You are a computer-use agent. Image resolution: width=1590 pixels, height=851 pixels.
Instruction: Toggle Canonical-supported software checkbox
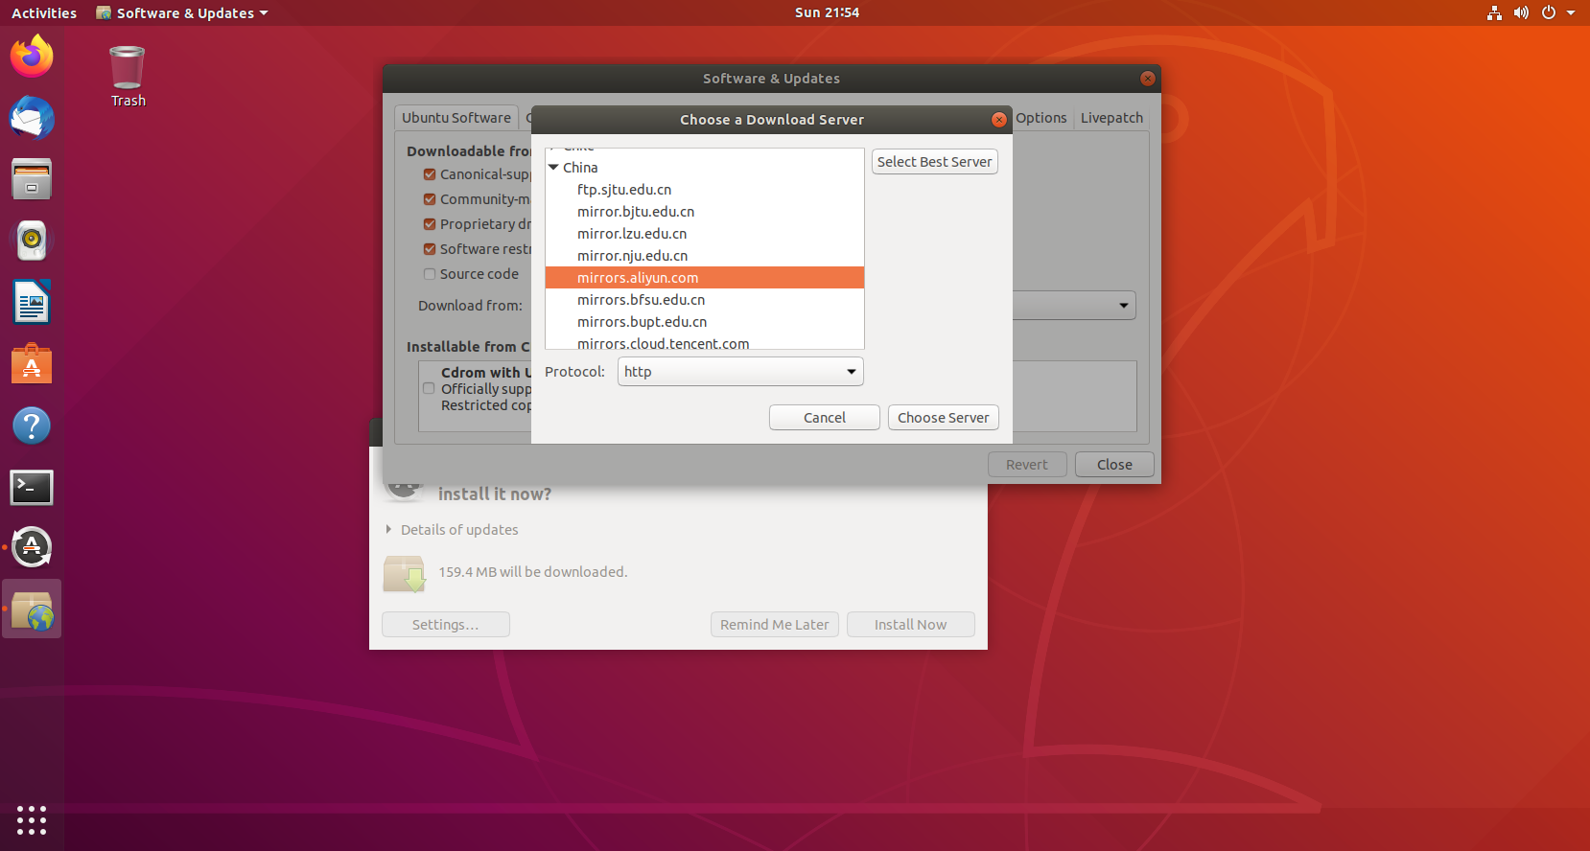point(430,174)
